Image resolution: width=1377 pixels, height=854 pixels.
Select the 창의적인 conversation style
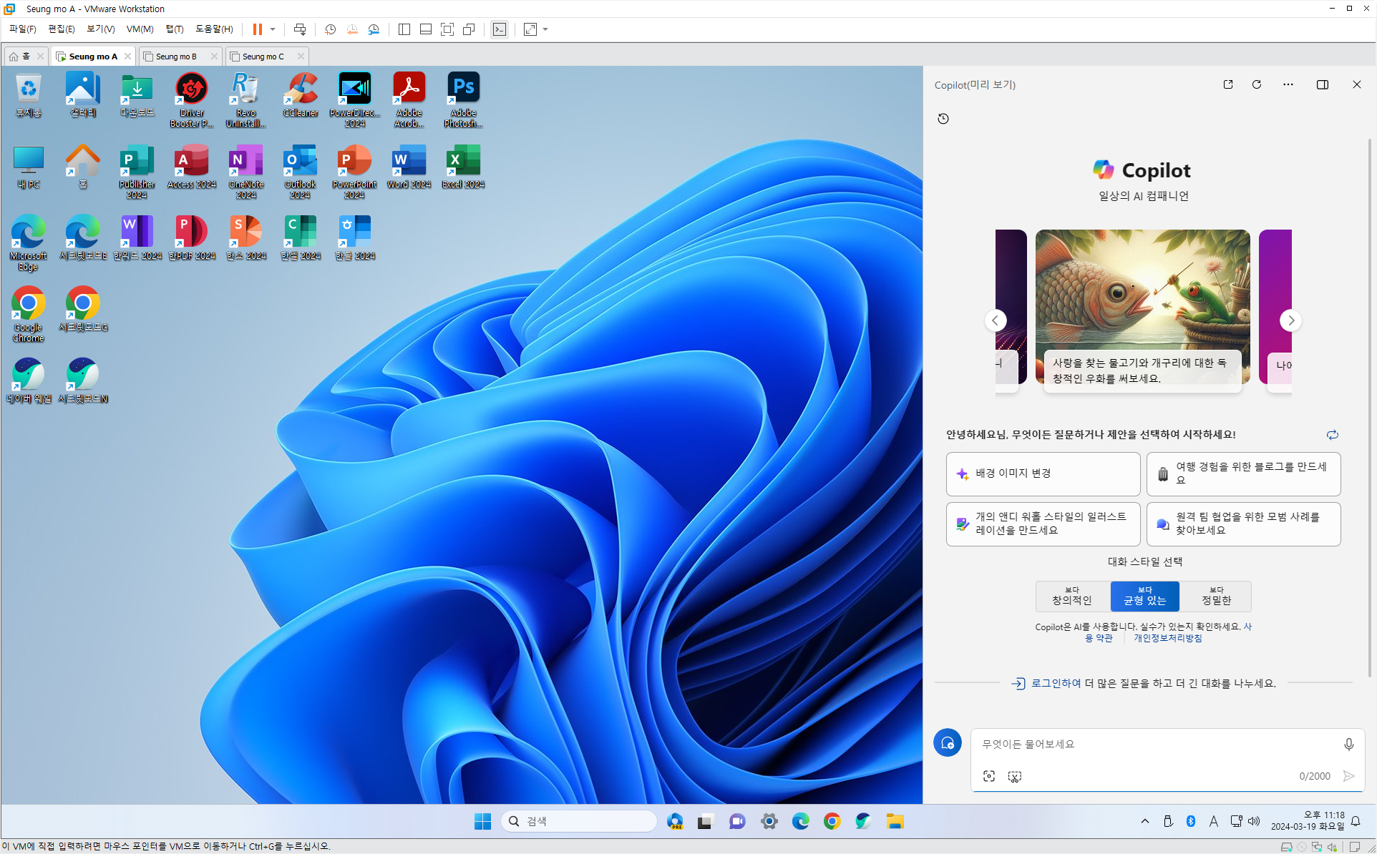tap(1072, 597)
